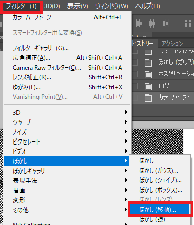Reapply カラーハーフトーン at top of filter menu
This screenshot has width=194, height=225.
67,17
